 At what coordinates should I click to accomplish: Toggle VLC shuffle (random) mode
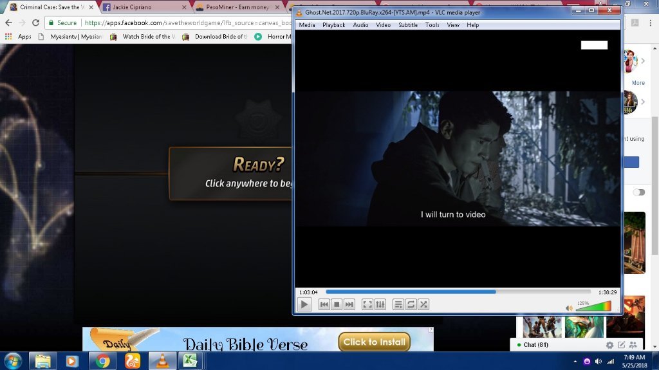(423, 304)
